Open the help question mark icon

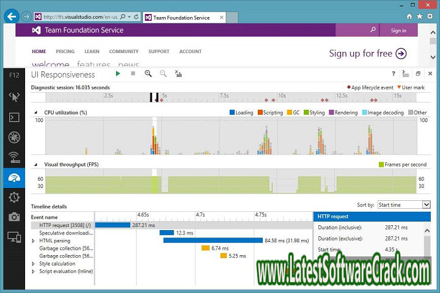coord(394,74)
